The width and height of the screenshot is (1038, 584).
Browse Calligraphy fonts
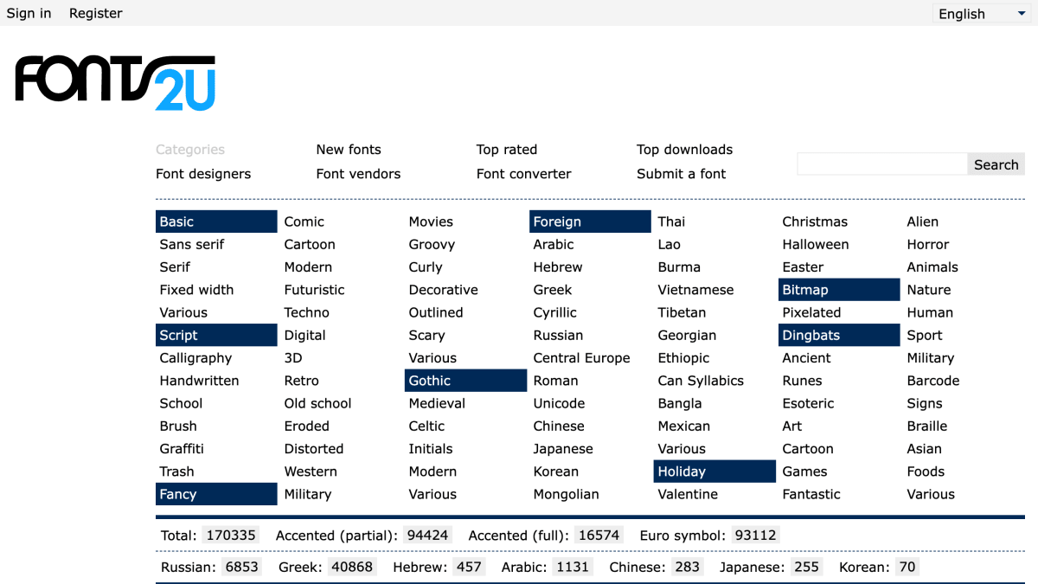195,358
